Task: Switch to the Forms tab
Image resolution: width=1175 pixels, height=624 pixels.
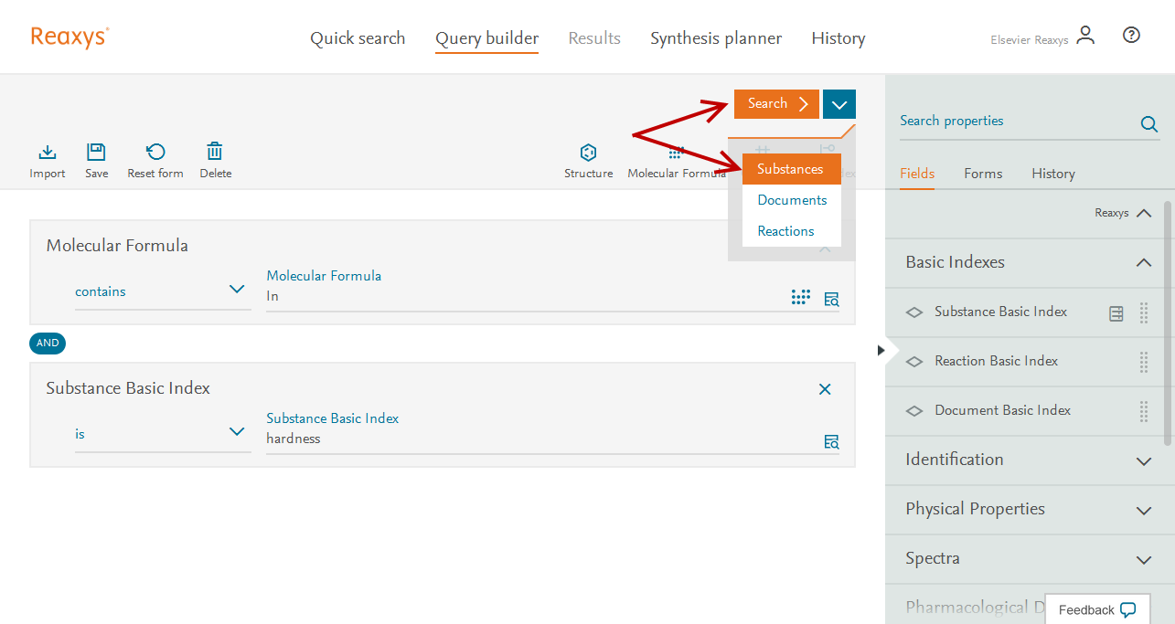Action: tap(983, 174)
